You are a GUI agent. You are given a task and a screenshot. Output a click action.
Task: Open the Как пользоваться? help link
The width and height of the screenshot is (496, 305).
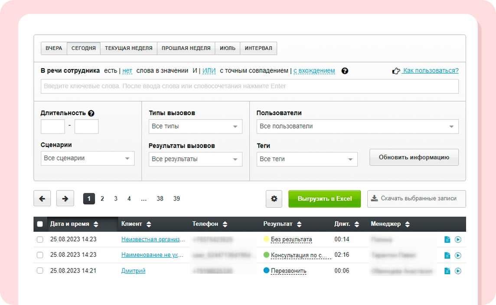(x=430, y=71)
